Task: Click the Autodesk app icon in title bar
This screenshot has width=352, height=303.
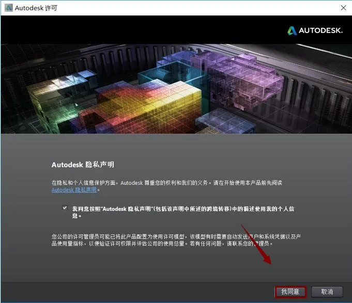Action: coord(9,8)
